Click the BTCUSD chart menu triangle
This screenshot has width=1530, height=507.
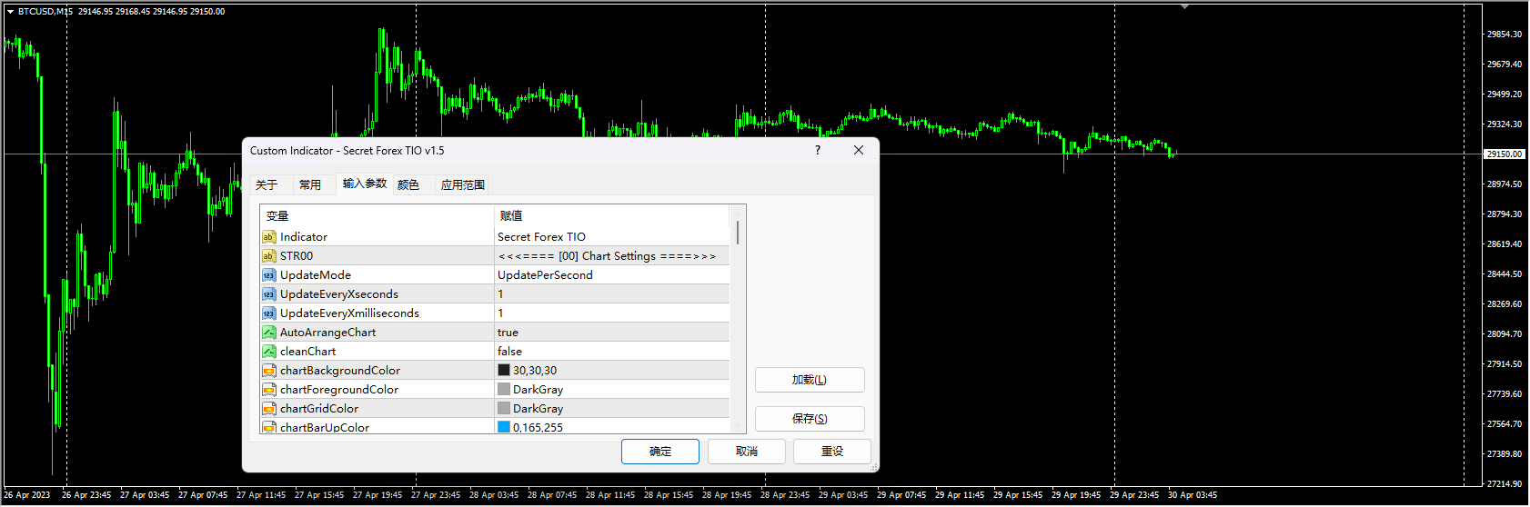[x=10, y=12]
